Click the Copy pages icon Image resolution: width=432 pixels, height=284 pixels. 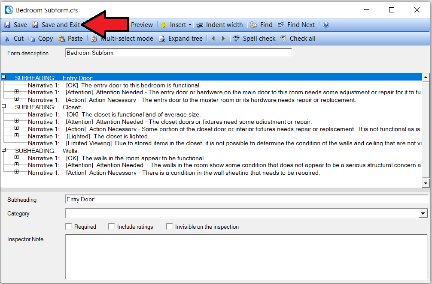[32, 39]
